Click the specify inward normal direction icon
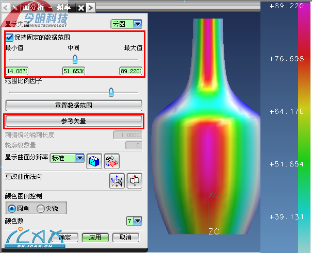 coord(118,181)
